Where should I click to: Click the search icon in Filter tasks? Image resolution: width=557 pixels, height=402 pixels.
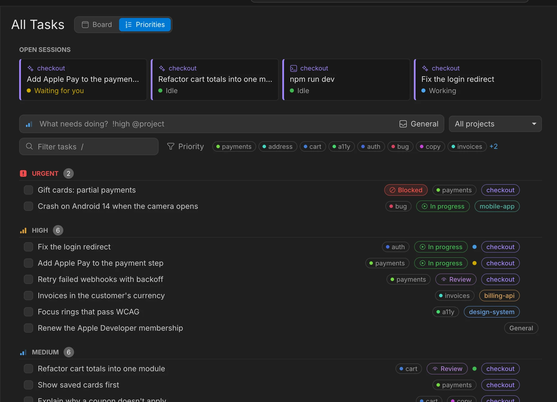29,146
